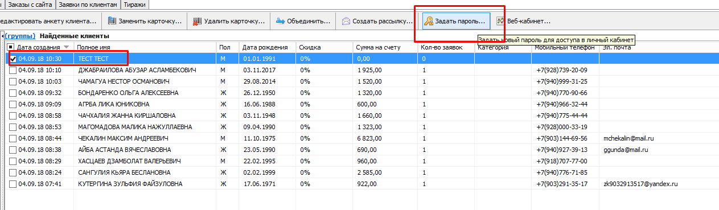Click the Веб-кабинет icon
The width and height of the screenshot is (719, 210).
[500, 22]
